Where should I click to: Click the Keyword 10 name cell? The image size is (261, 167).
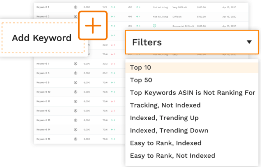tap(43, 92)
